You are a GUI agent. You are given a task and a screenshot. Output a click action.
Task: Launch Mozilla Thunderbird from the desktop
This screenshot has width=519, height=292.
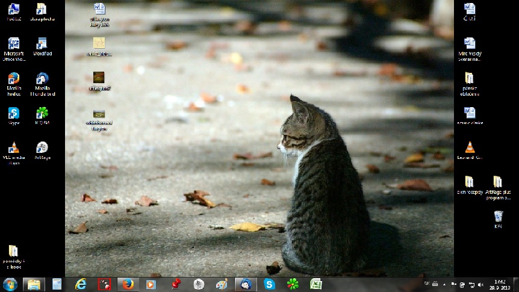point(42,79)
